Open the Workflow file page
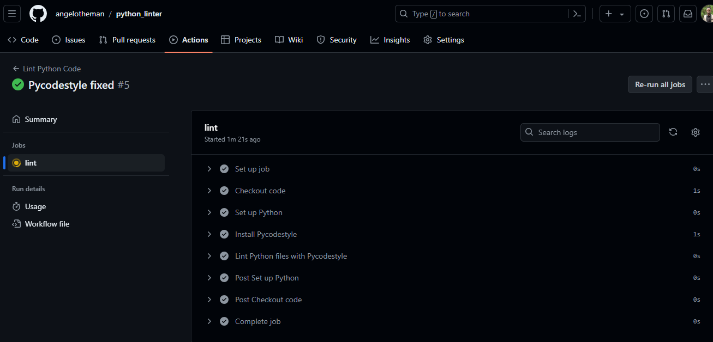Image resolution: width=713 pixels, height=342 pixels. pyautogui.click(x=47, y=224)
